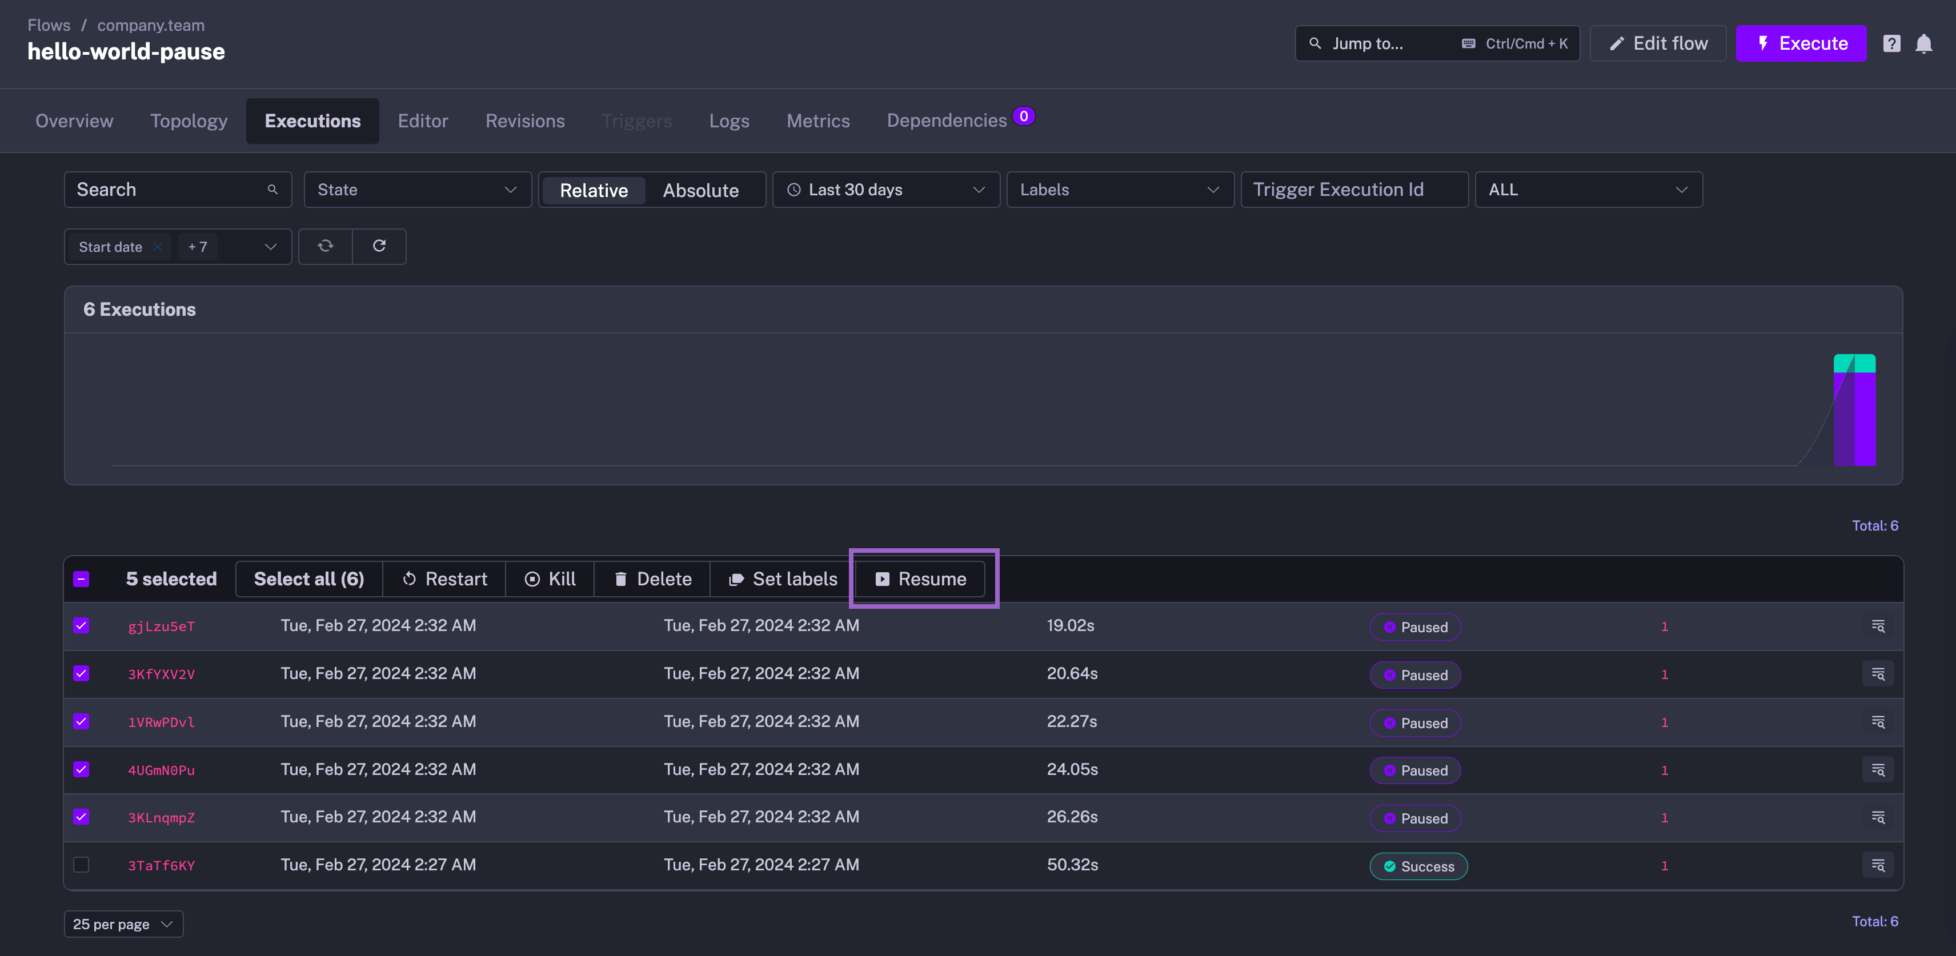Viewport: 1956px width, 956px height.
Task: Click the auto-refresh cycle arrows icon
Action: (325, 246)
